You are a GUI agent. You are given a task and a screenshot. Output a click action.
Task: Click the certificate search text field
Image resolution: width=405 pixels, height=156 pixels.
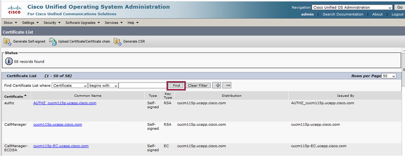coord(143,85)
